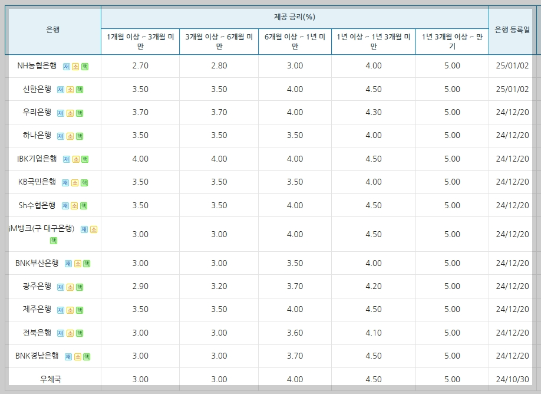Select the 은행 등록일 column header
This screenshot has height=394, width=541.
click(512, 30)
